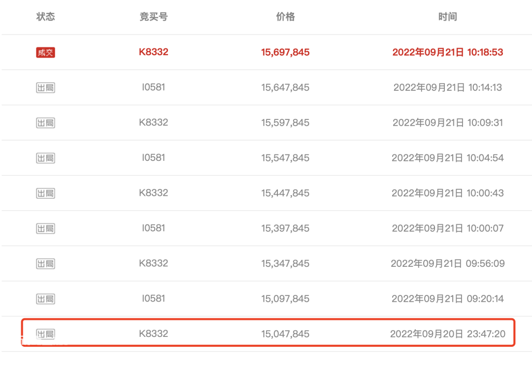Click the 时间 column header
Viewport: 532px width, 365px height.
pos(447,17)
